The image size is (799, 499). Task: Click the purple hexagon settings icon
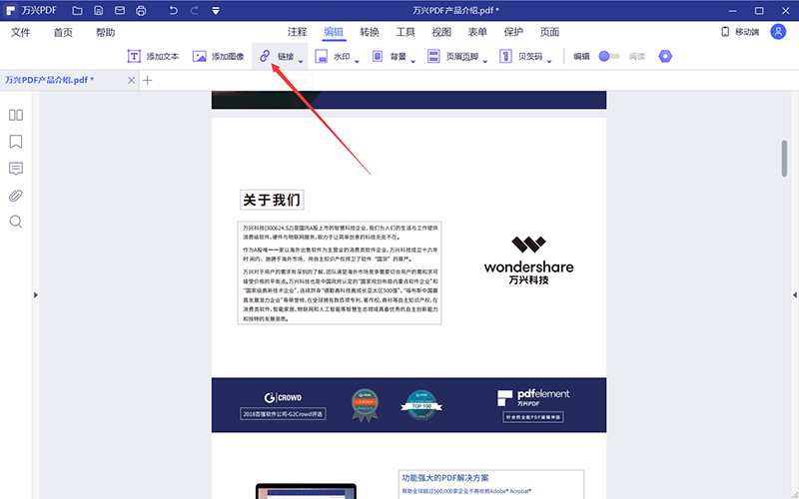(x=665, y=56)
